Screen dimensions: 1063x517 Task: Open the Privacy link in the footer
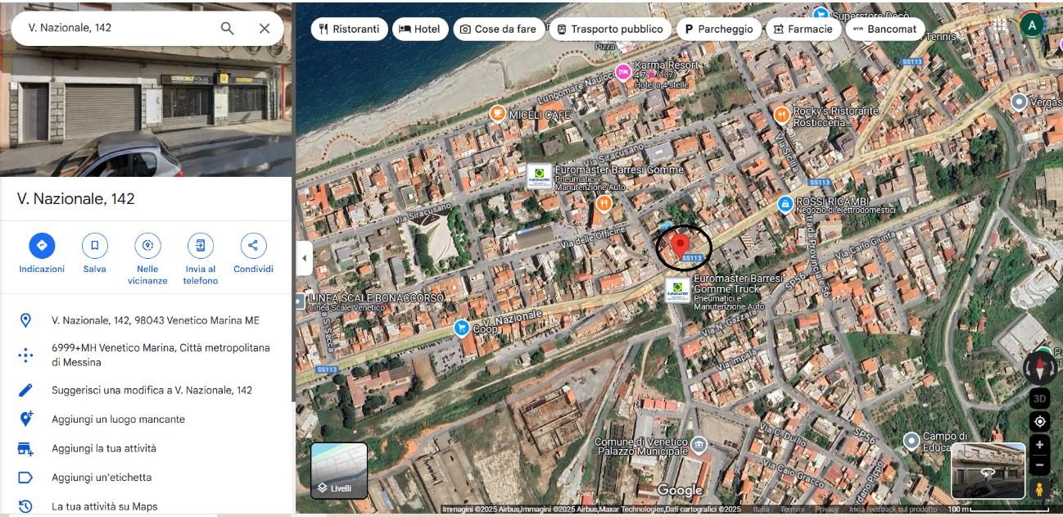(x=826, y=510)
